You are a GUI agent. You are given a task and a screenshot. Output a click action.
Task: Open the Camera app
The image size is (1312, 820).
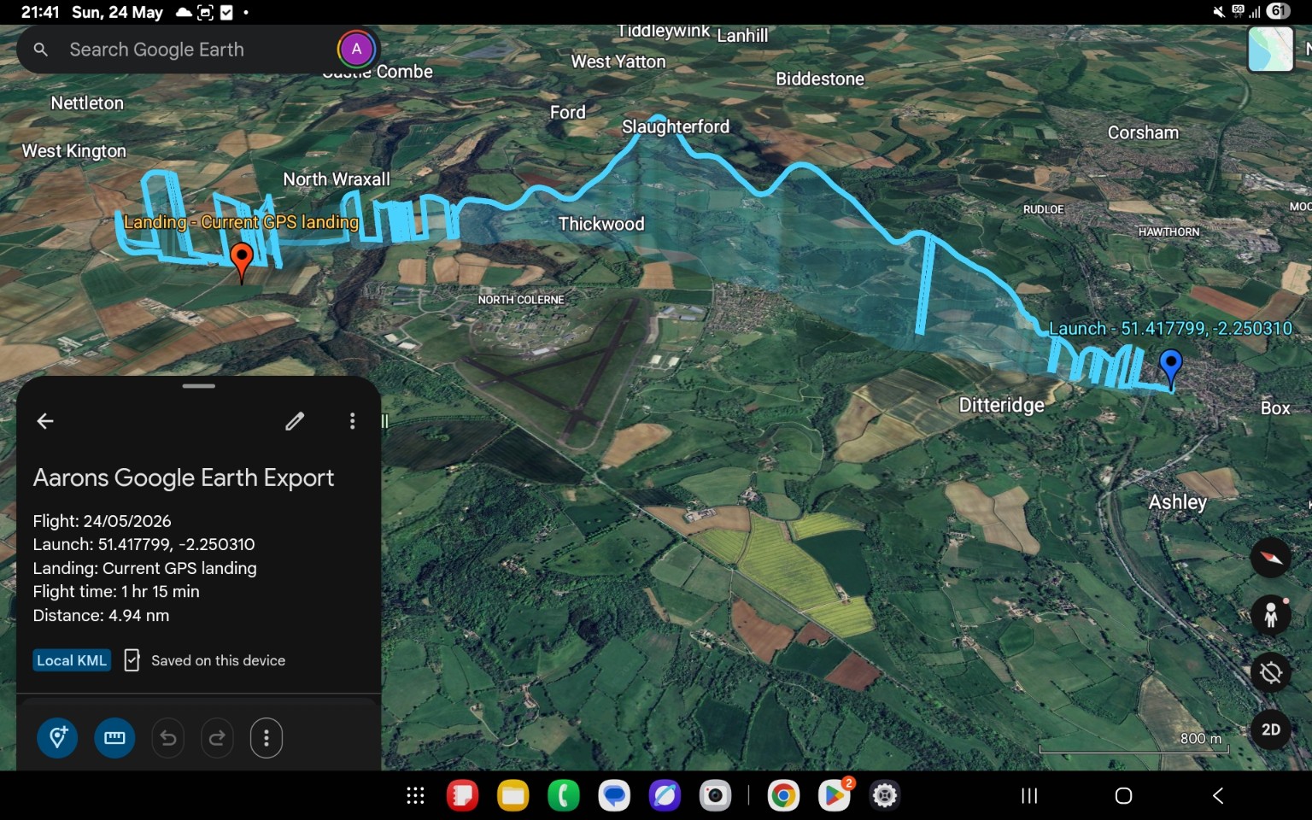click(x=715, y=796)
